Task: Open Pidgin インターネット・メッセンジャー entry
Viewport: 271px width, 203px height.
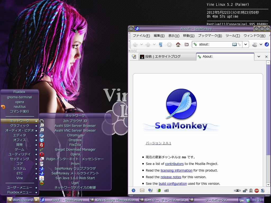Action: (x=75, y=159)
